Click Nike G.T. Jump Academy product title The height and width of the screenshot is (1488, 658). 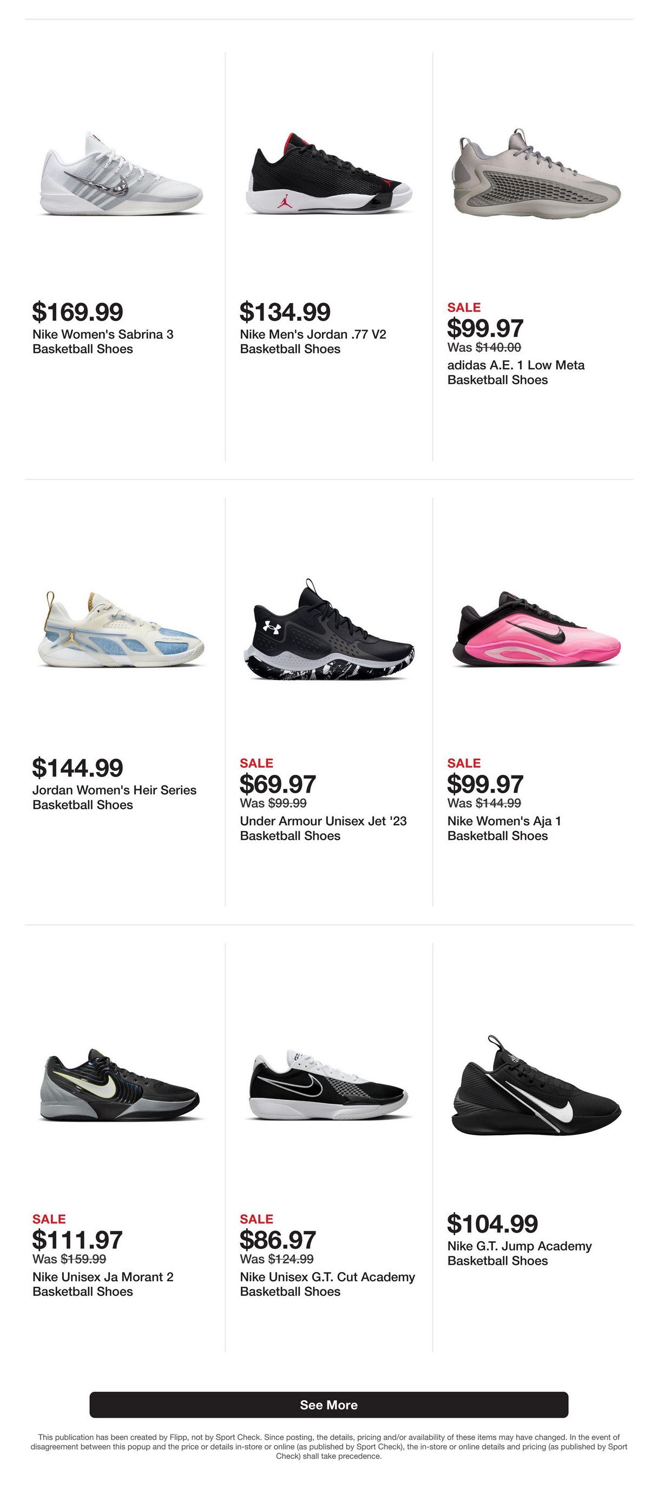tap(519, 1254)
